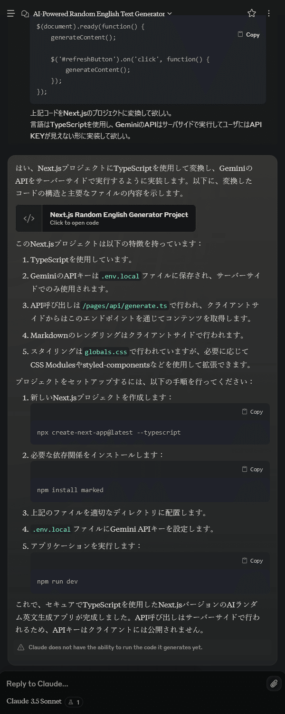Click the globals.css inline code label
285x714 pixels.
pos(106,352)
